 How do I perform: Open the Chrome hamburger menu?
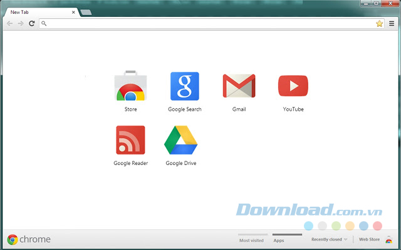(x=392, y=24)
